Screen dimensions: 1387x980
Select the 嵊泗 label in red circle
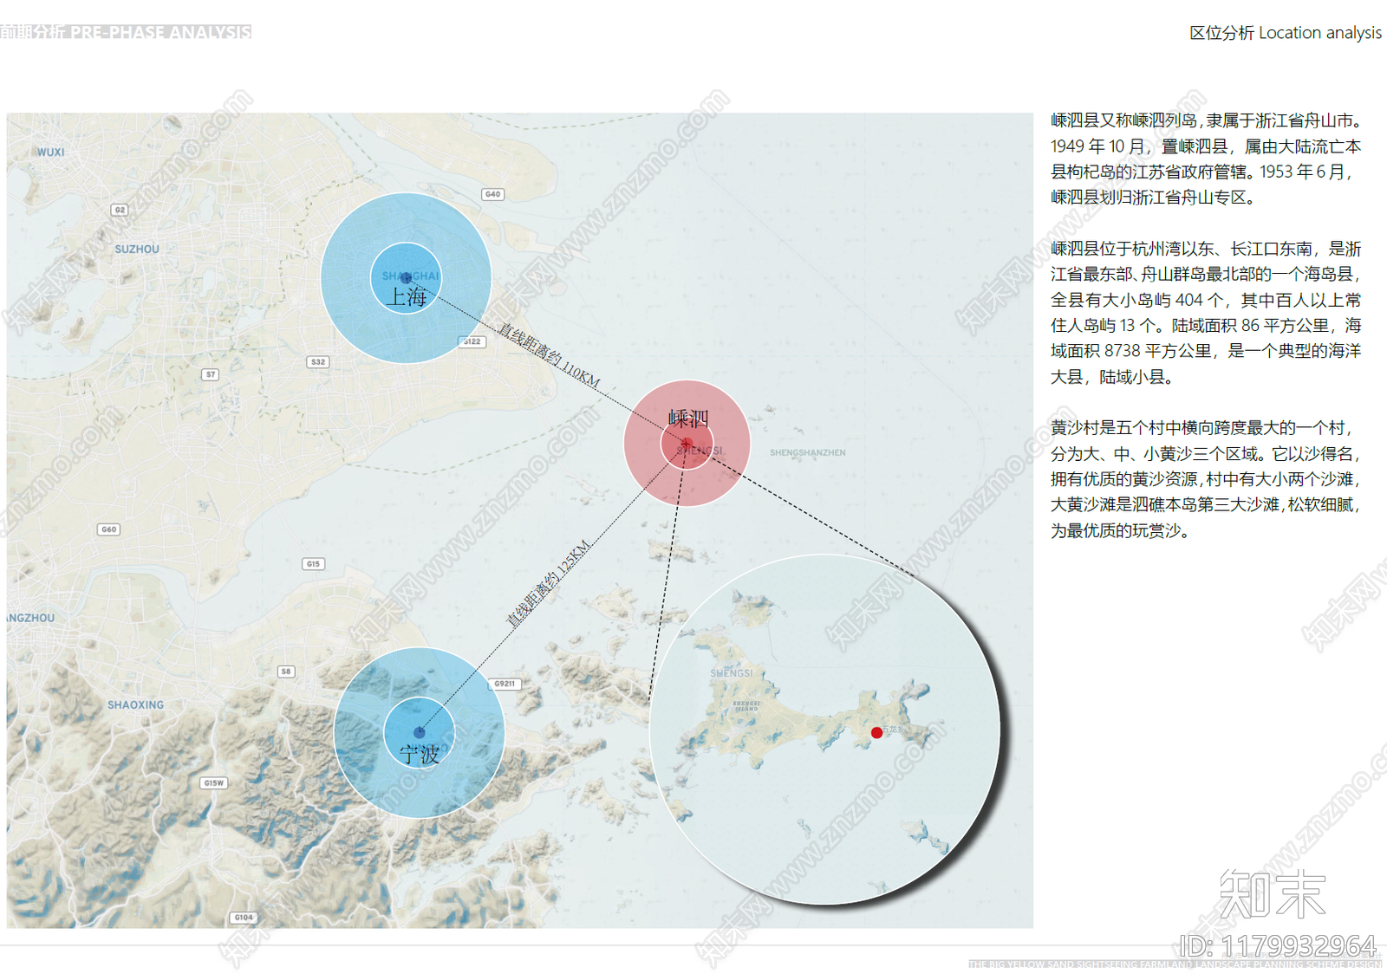(x=688, y=419)
